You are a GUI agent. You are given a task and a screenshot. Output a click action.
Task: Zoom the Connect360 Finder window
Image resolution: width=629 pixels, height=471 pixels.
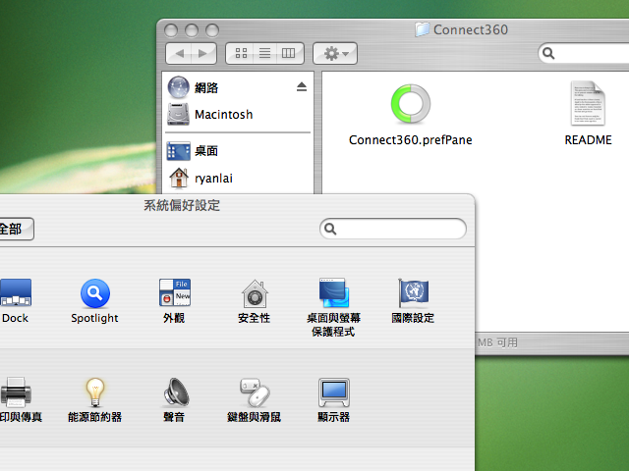point(212,30)
